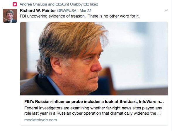Open Richard W. Painter display name
This screenshot has height=131, width=172.
(x=38, y=11)
